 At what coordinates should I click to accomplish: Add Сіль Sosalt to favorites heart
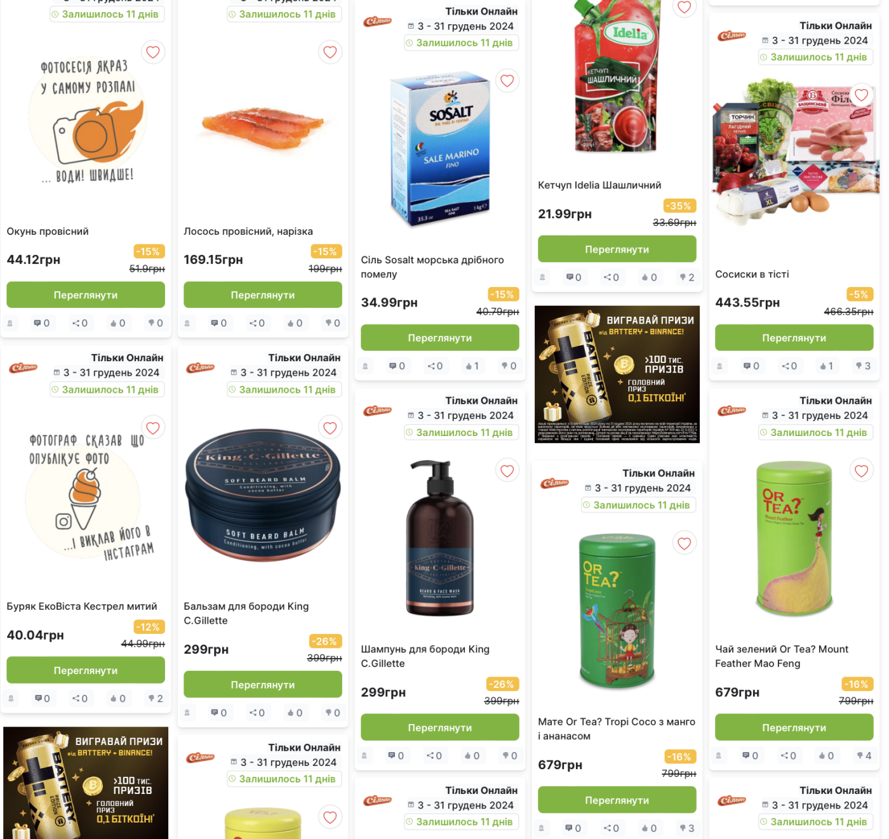tap(507, 81)
